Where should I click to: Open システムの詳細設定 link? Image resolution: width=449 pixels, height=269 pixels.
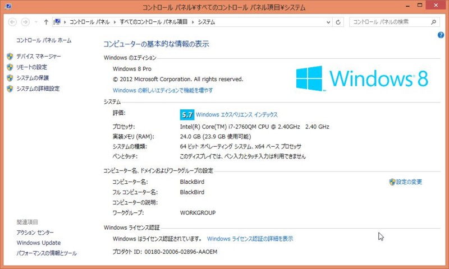[x=38, y=89]
